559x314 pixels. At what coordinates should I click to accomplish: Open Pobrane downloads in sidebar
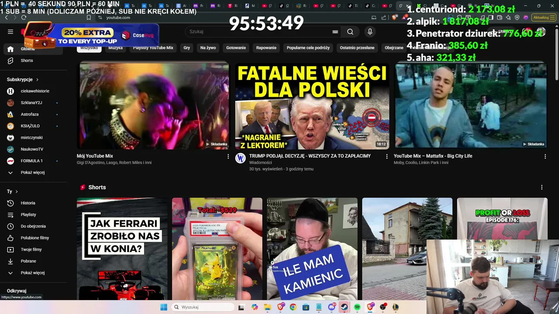(x=34, y=261)
